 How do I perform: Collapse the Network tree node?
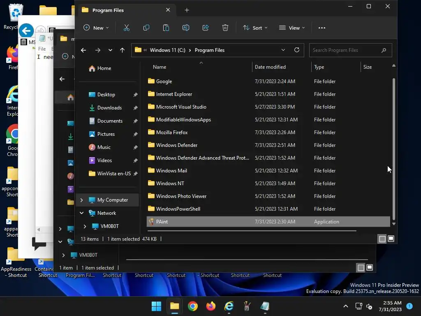[x=82, y=213]
